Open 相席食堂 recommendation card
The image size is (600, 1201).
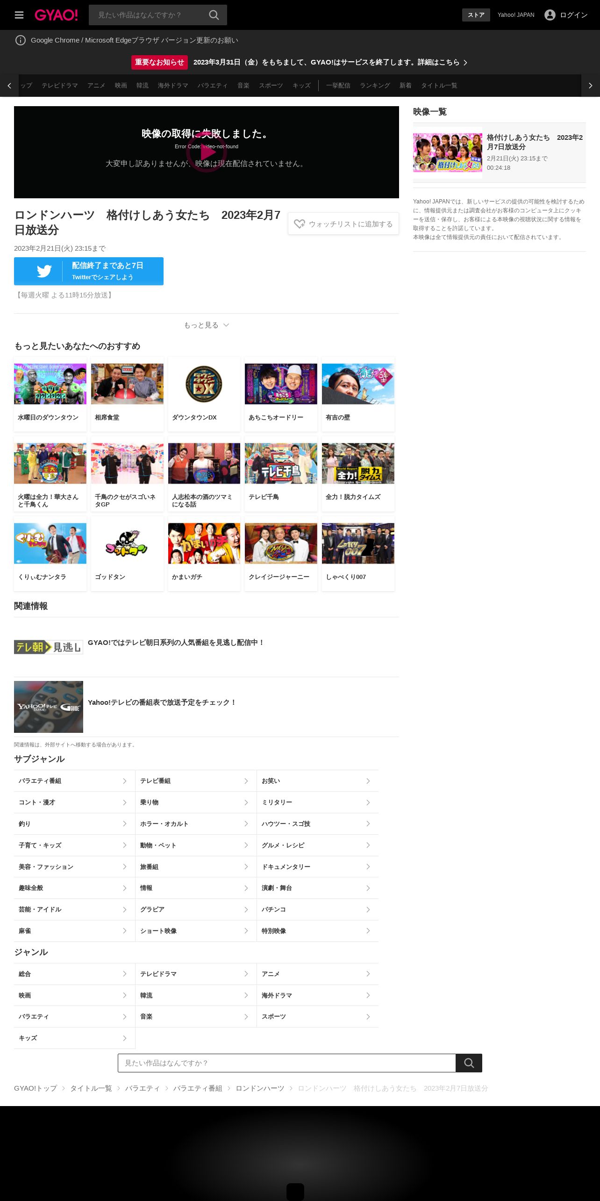(x=127, y=394)
